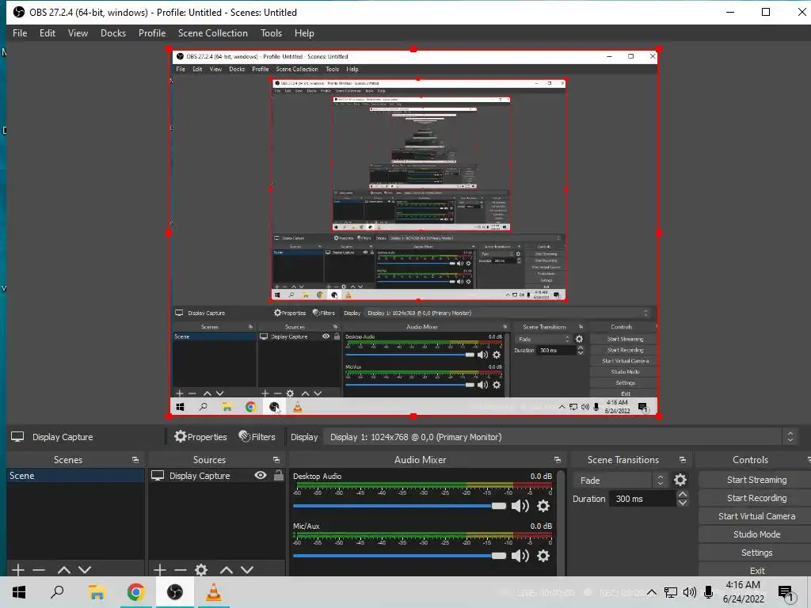Move the source up in Sources list
This screenshot has width=811, height=608.
point(227,570)
